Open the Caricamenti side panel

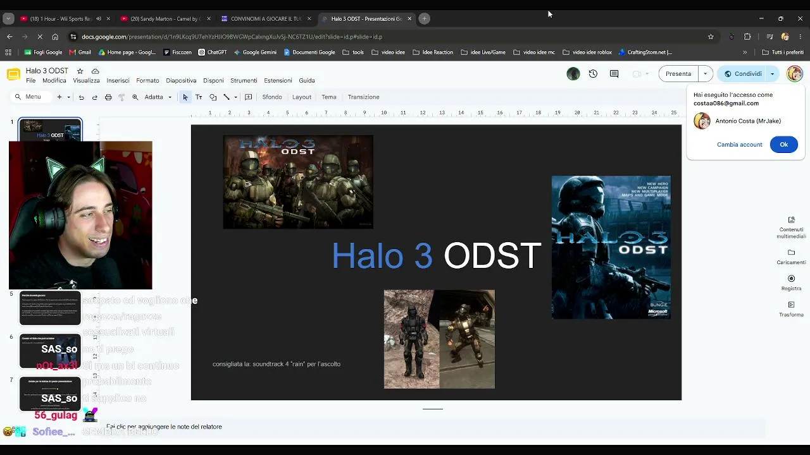[x=791, y=257]
